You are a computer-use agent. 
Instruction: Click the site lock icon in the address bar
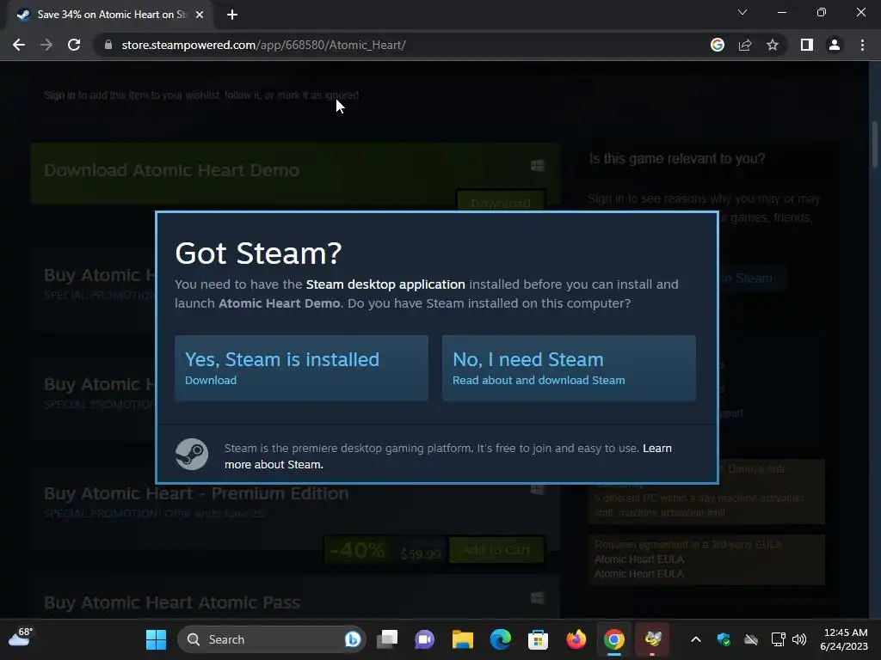coord(108,45)
